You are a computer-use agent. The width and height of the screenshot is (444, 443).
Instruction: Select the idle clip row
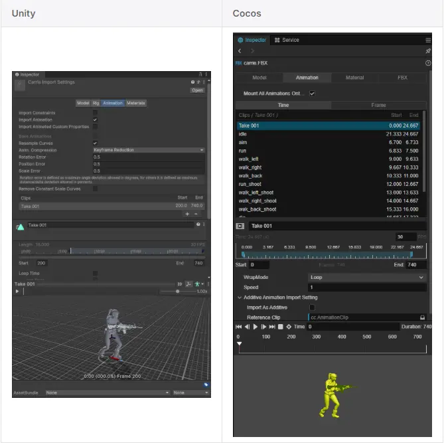328,134
